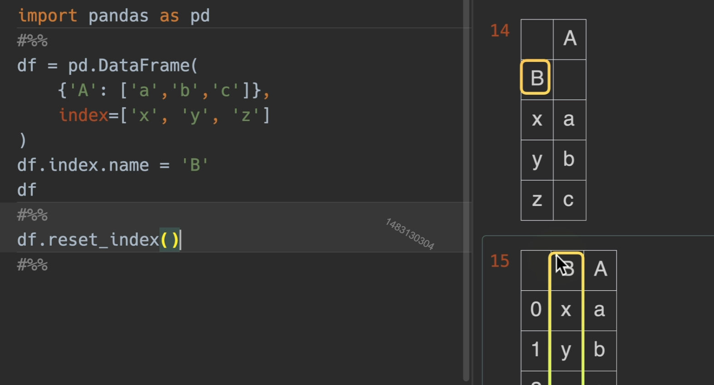714x385 pixels.
Task: Click the last #%% marker below reset_index
Action: click(x=32, y=265)
